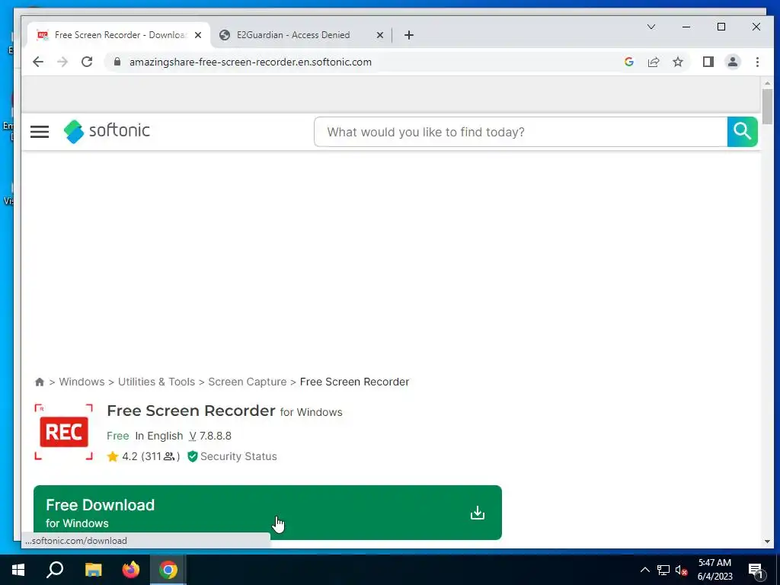Click the scrollbar up arrow
This screenshot has height=585, width=780.
coord(767,83)
